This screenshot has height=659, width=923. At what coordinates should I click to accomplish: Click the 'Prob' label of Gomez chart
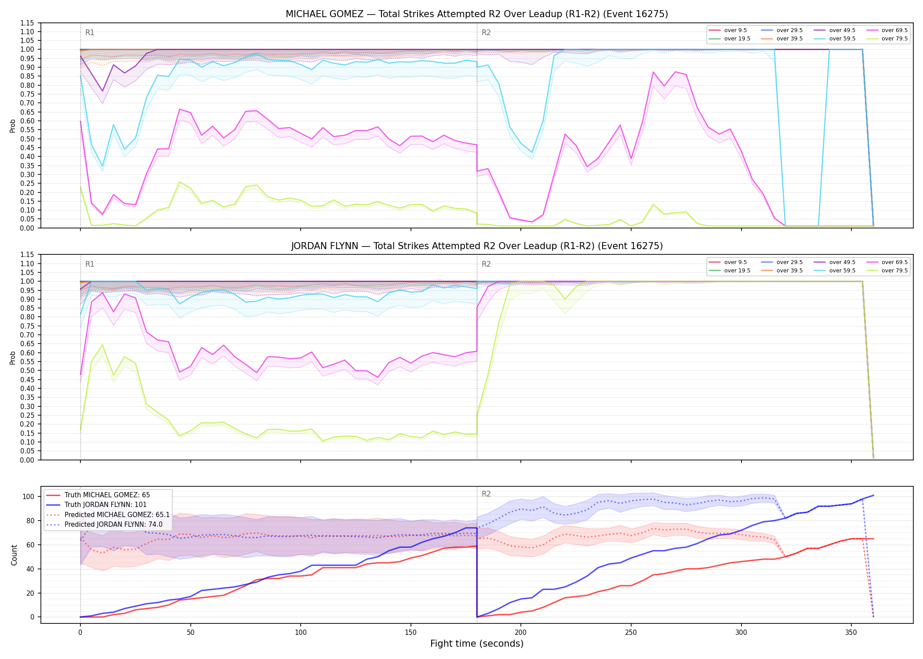(x=13, y=126)
